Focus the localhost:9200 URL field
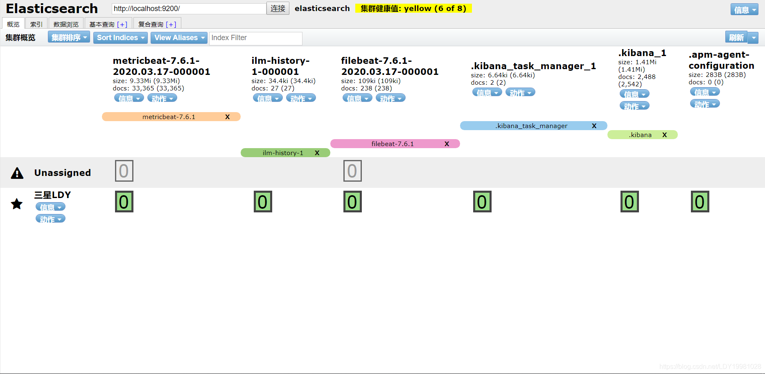 [x=189, y=9]
